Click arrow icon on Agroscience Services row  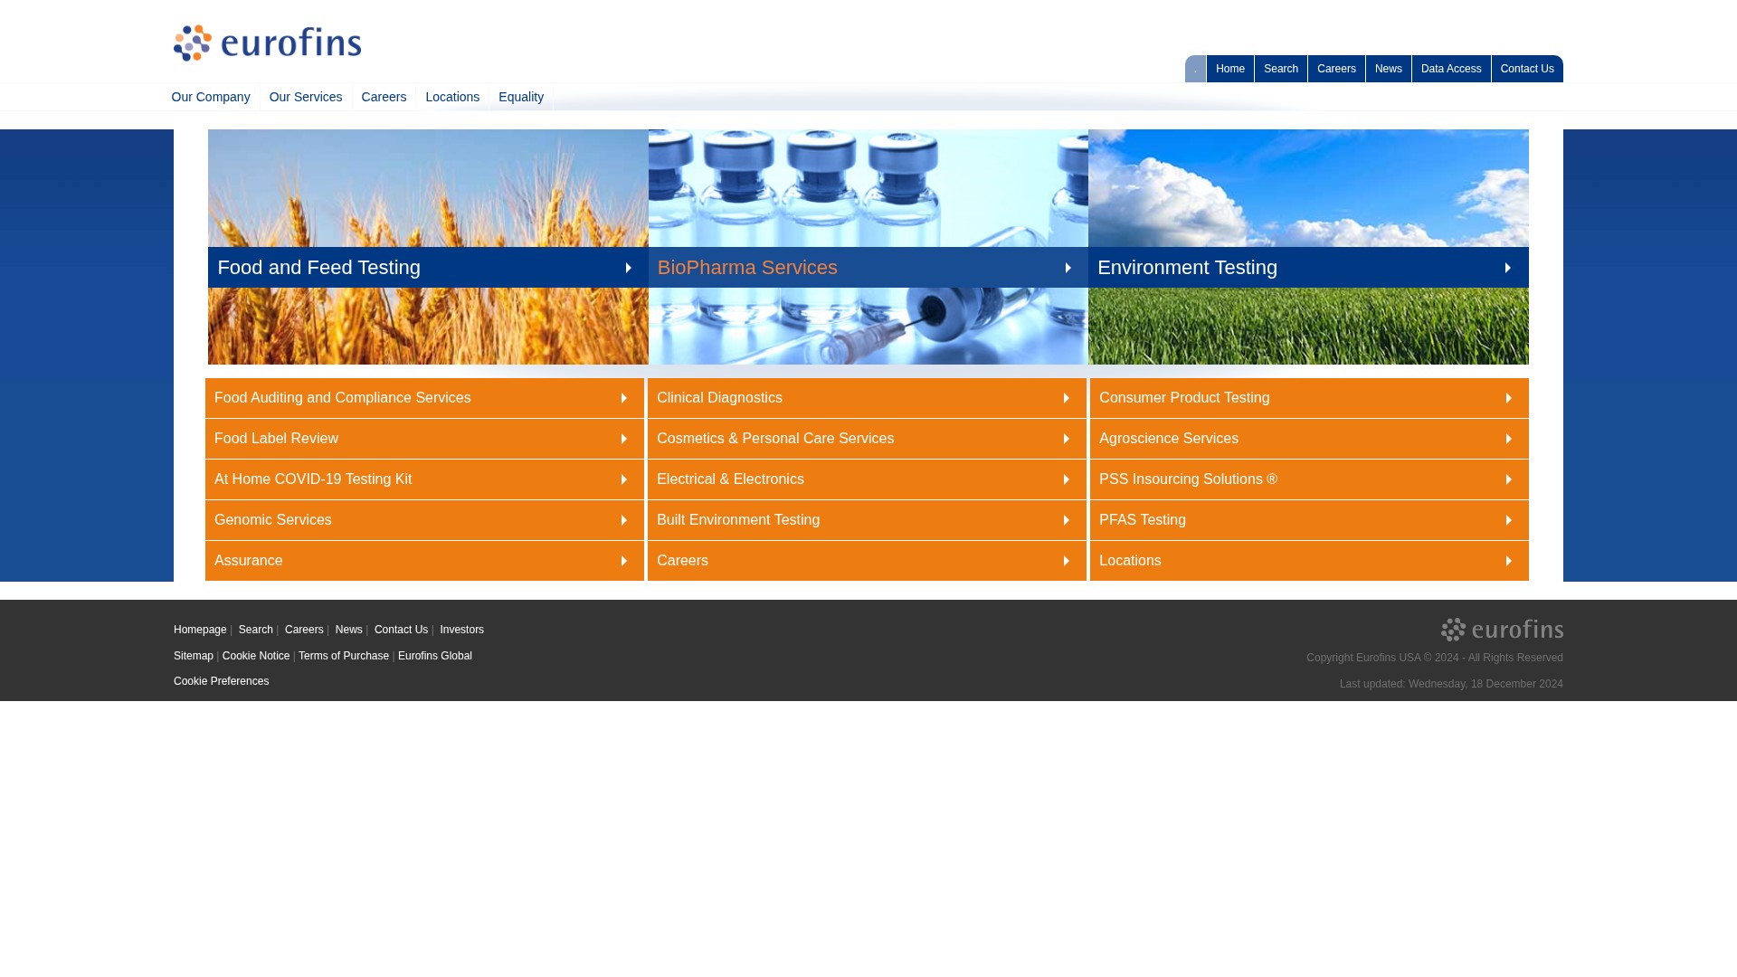[x=1508, y=439]
